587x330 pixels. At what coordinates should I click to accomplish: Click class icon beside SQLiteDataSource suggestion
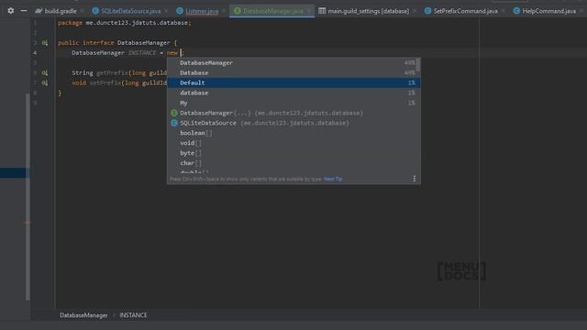pos(174,123)
